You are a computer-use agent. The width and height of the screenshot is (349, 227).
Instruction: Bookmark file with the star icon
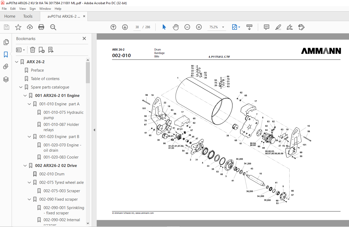pos(18,27)
